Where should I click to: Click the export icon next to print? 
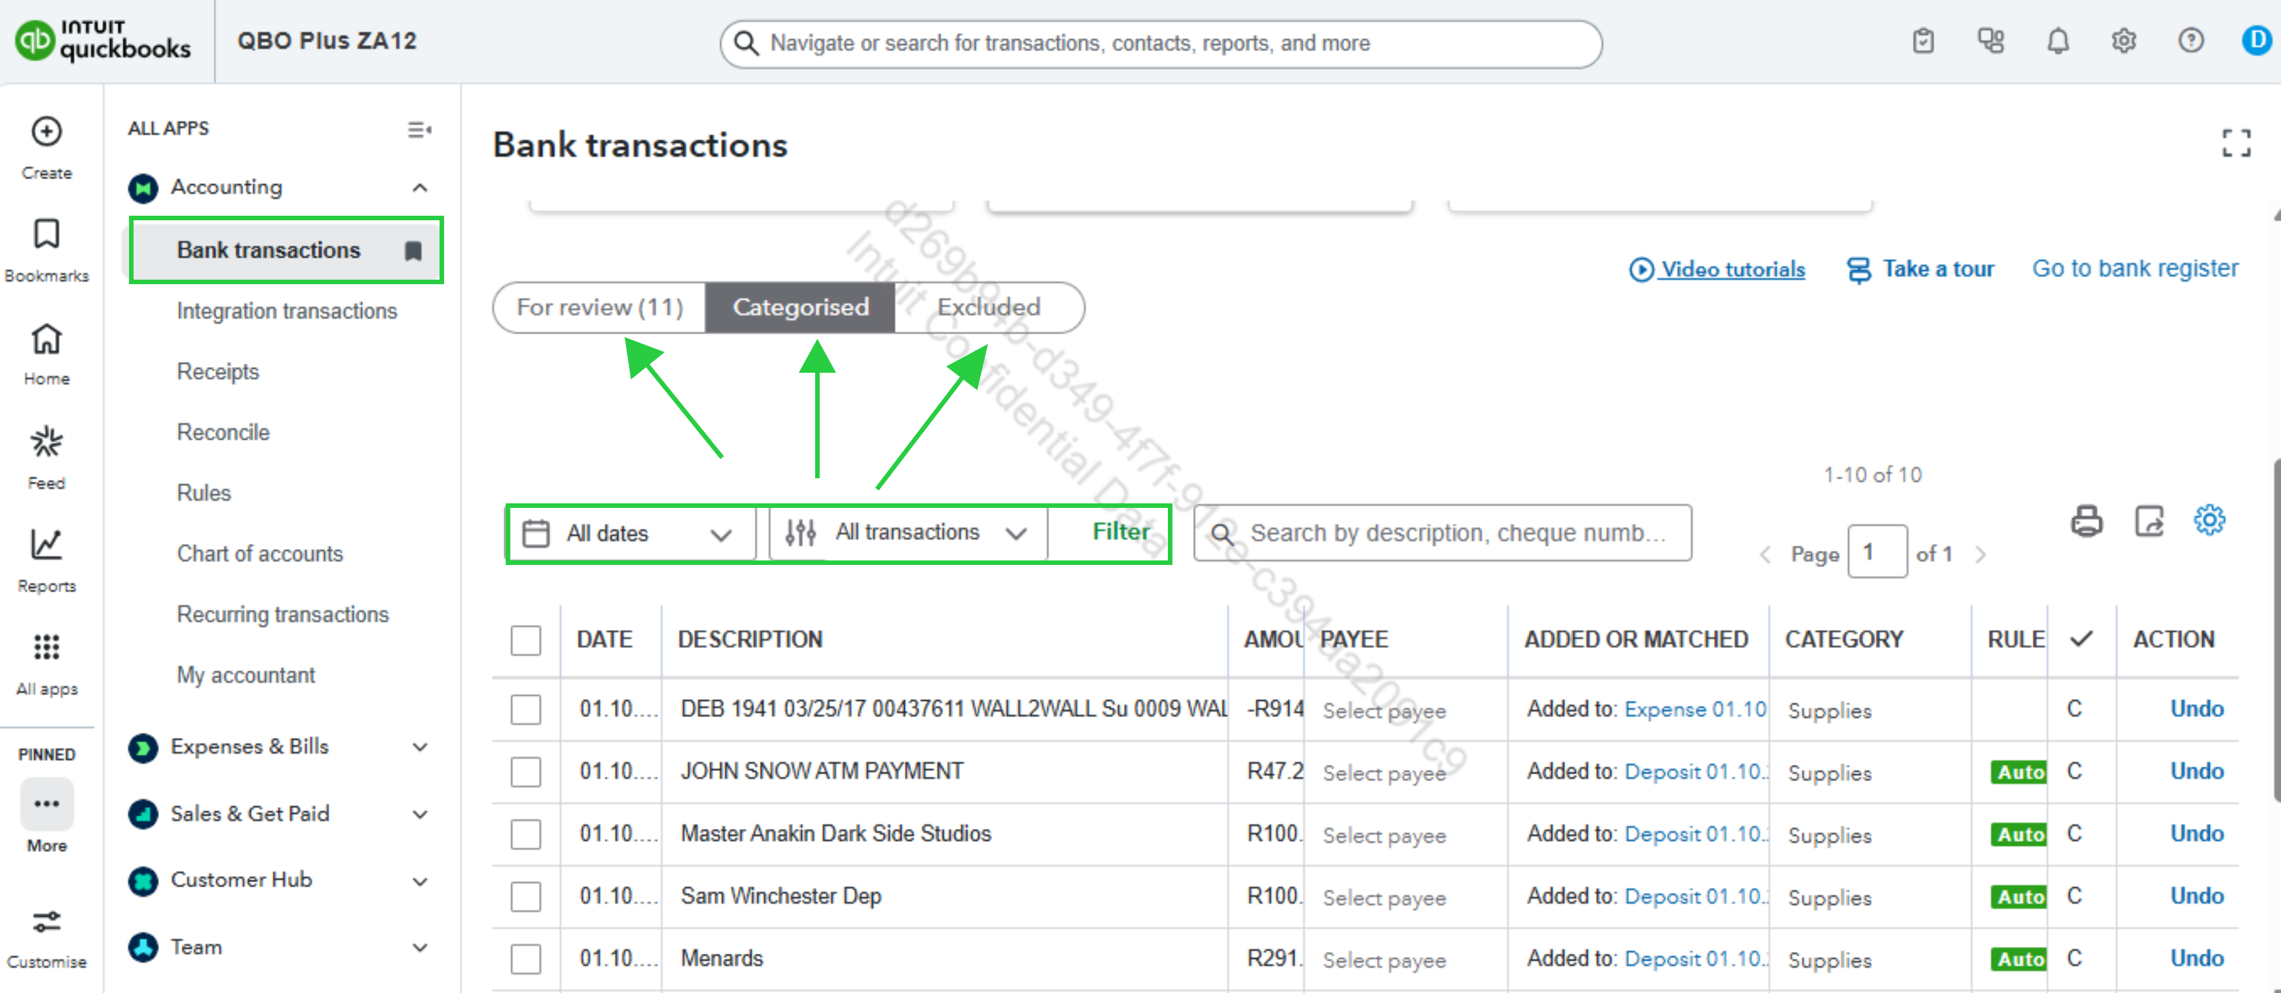tap(2148, 521)
